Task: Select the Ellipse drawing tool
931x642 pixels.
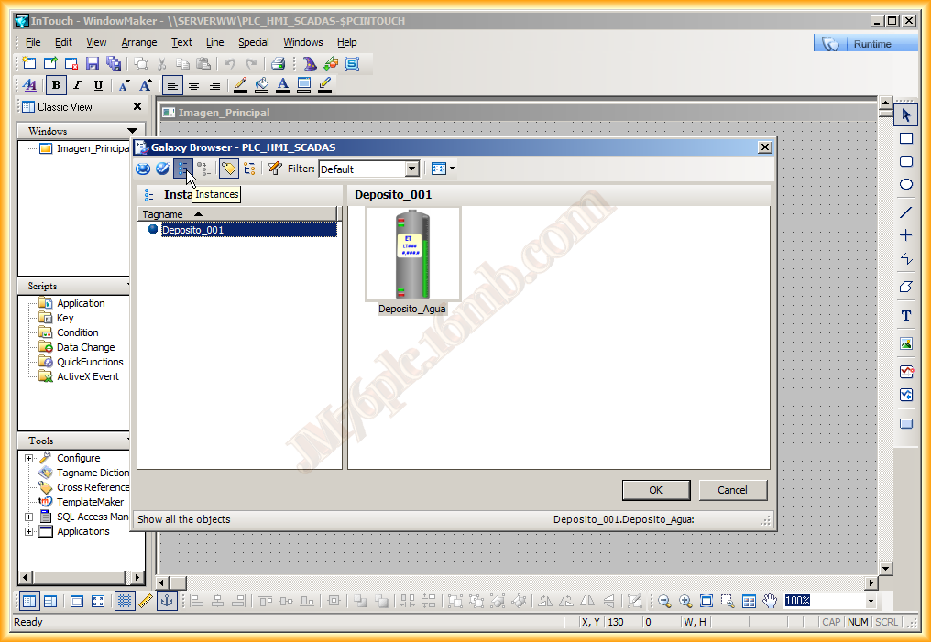Action: [x=906, y=184]
